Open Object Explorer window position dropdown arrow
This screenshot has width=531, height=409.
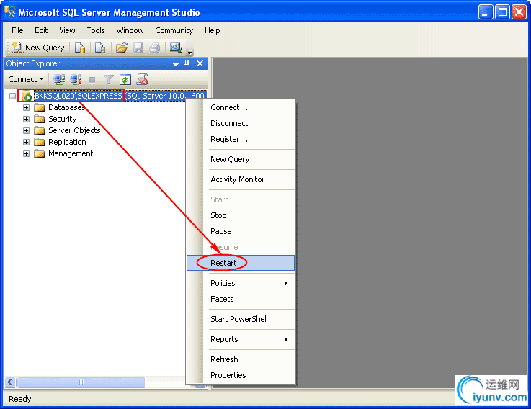pyautogui.click(x=176, y=64)
